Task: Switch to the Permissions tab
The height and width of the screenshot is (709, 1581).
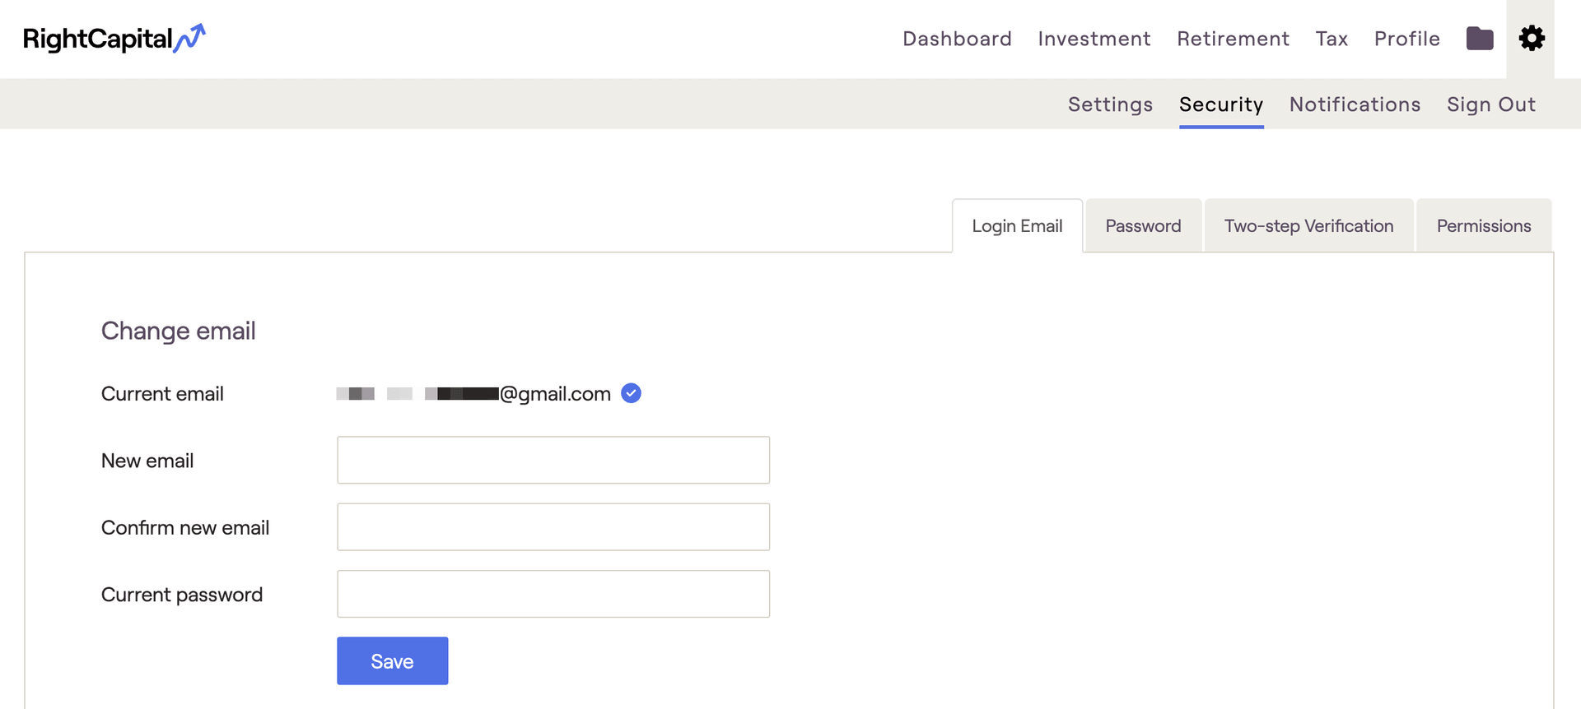Action: click(1483, 226)
